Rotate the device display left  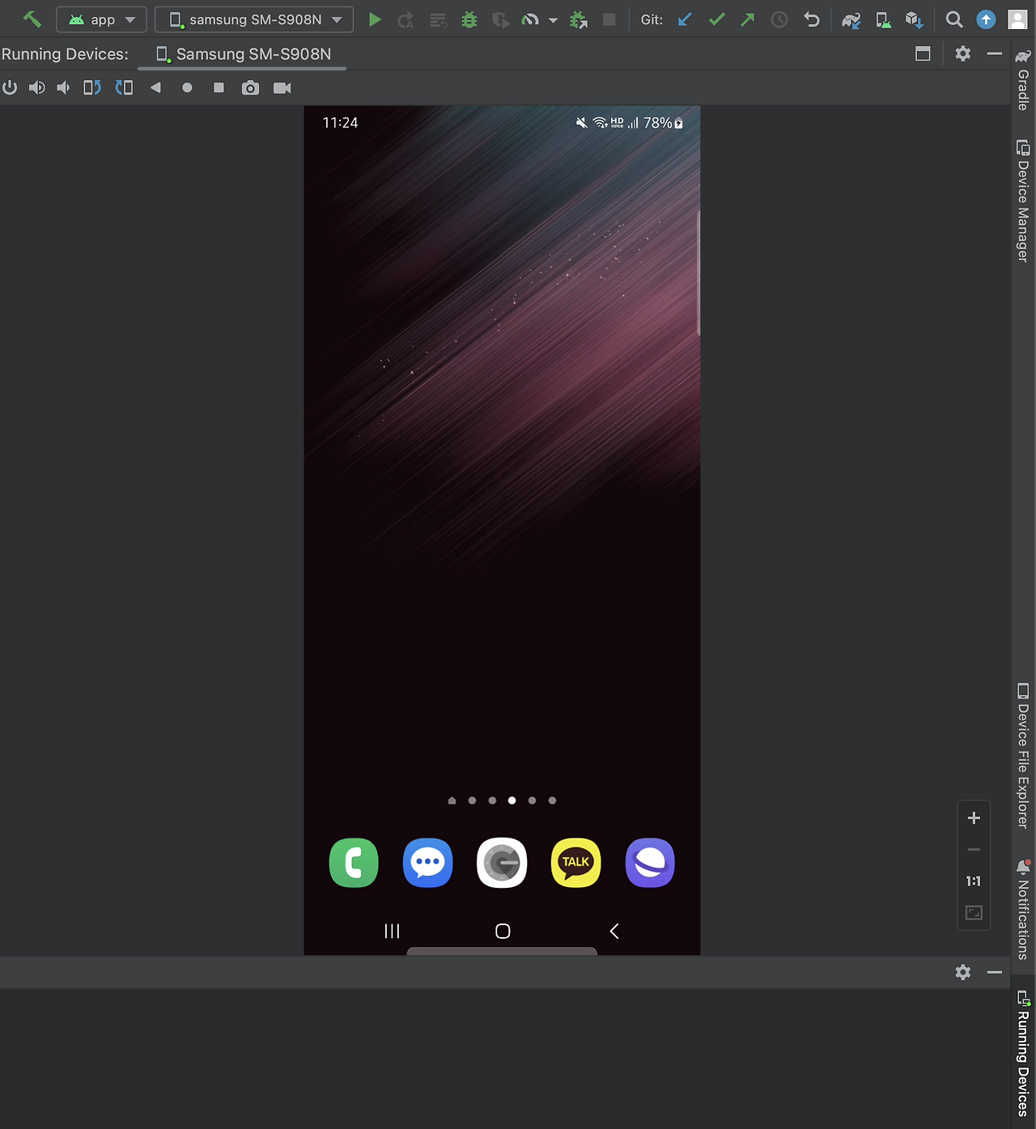91,87
